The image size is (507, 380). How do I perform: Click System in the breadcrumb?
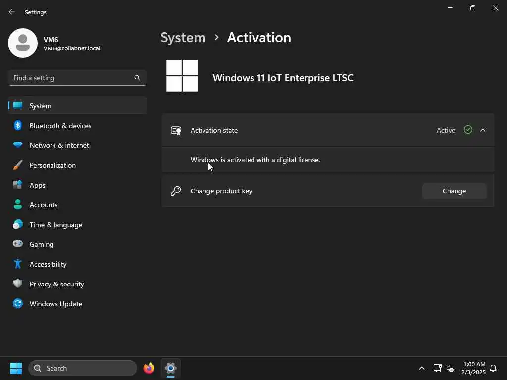[183, 38]
